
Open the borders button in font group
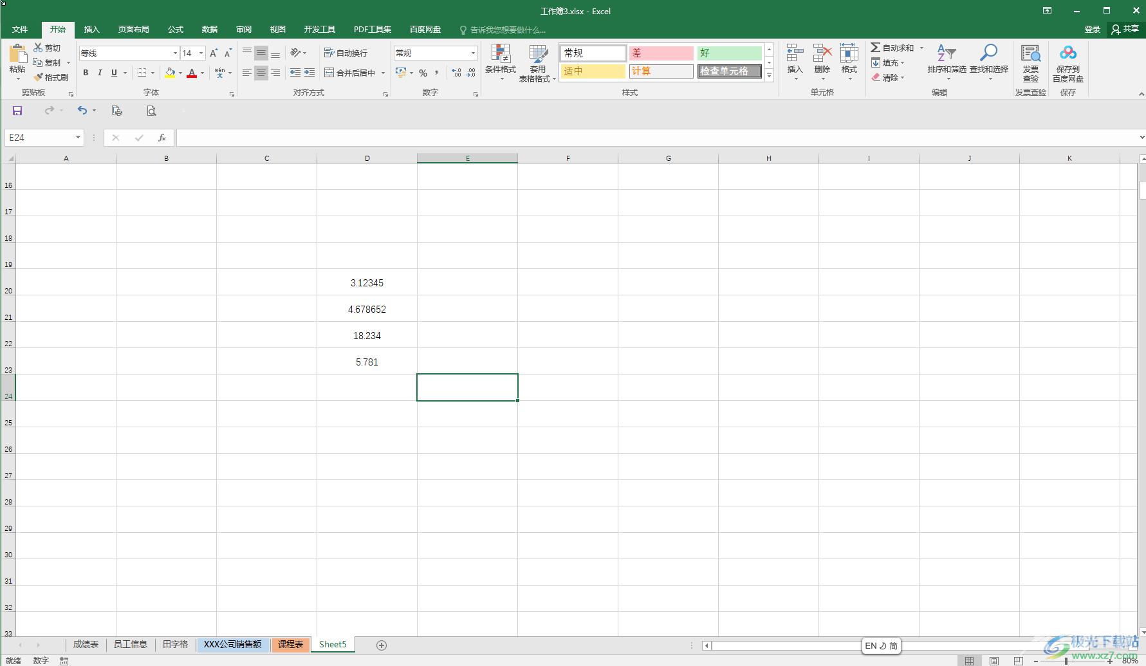tap(142, 73)
